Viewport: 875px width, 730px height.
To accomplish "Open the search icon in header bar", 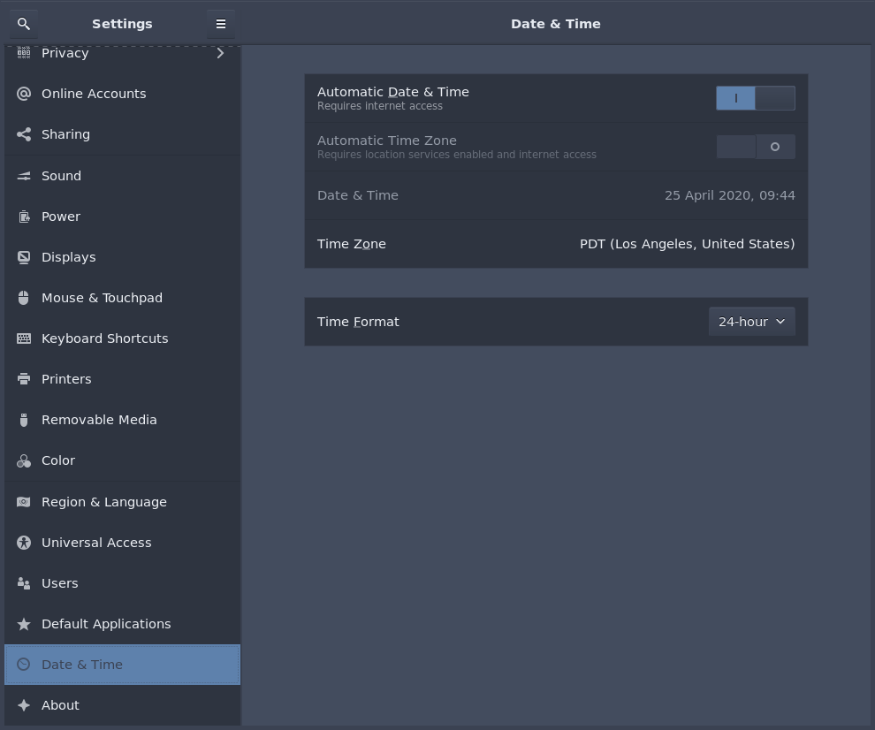I will coord(23,24).
